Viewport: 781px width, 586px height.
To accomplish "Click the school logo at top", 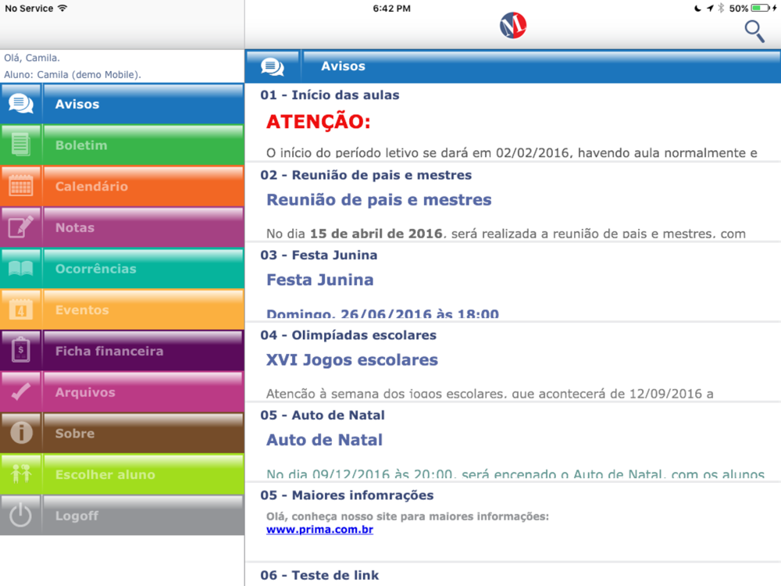I will (513, 25).
